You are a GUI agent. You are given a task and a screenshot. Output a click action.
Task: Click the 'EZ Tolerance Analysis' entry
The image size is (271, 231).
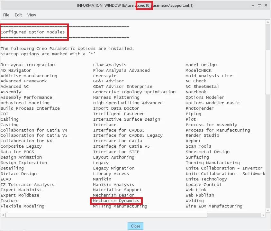(x=27, y=185)
